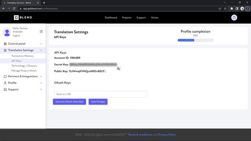Share this page icon in address bar
This screenshot has width=251, height=141.
point(220,9)
